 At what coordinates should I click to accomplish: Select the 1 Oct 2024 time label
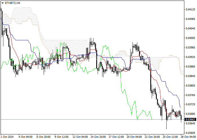(x=7, y=137)
